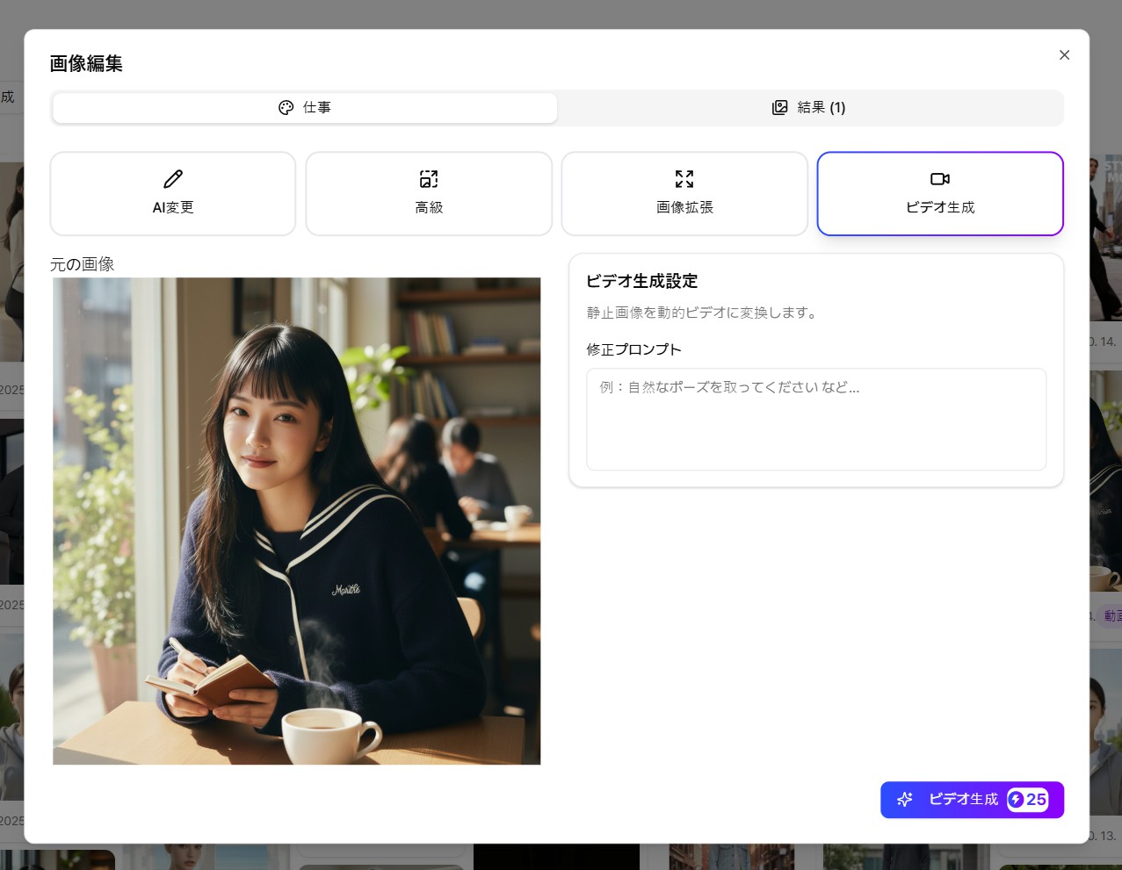
Task: Click the 25 credits badge
Action: click(1028, 800)
